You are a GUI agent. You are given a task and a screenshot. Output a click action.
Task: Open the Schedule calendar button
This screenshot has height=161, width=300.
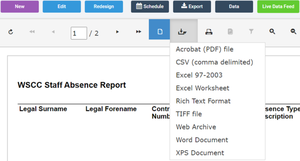(150, 7)
